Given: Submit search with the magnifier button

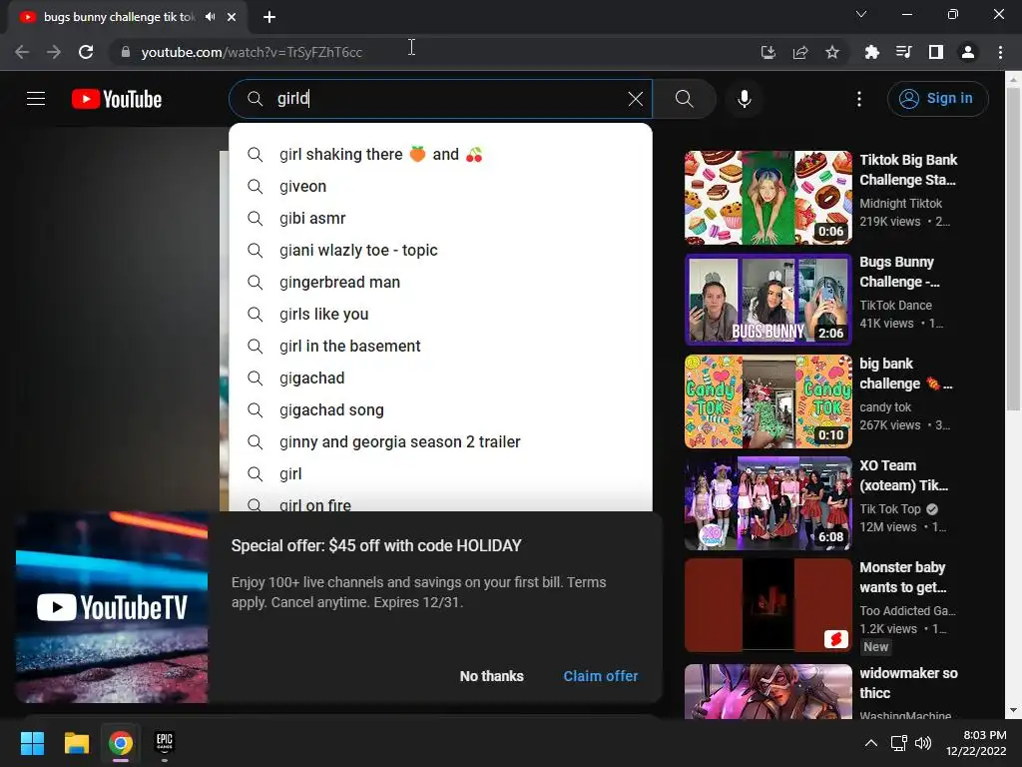Looking at the screenshot, I should click(x=685, y=99).
